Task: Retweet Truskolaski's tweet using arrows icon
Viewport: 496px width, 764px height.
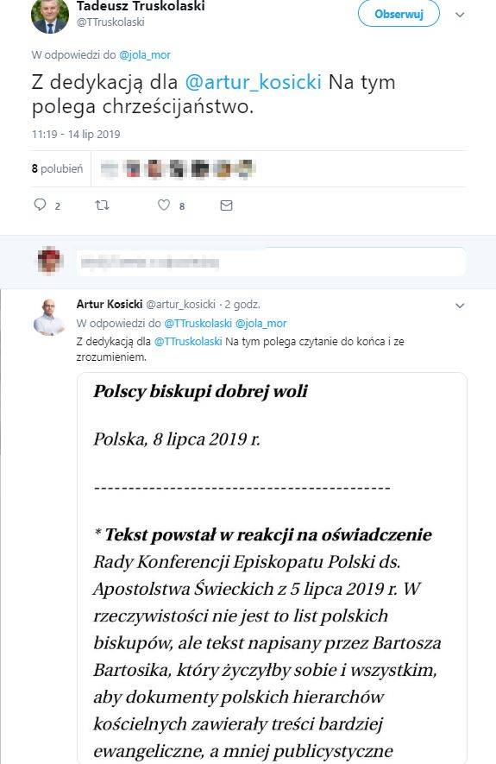Action: pyautogui.click(x=102, y=205)
